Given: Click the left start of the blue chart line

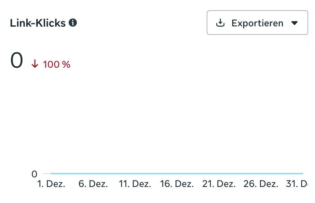Looking at the screenshot, I should click(52, 174).
